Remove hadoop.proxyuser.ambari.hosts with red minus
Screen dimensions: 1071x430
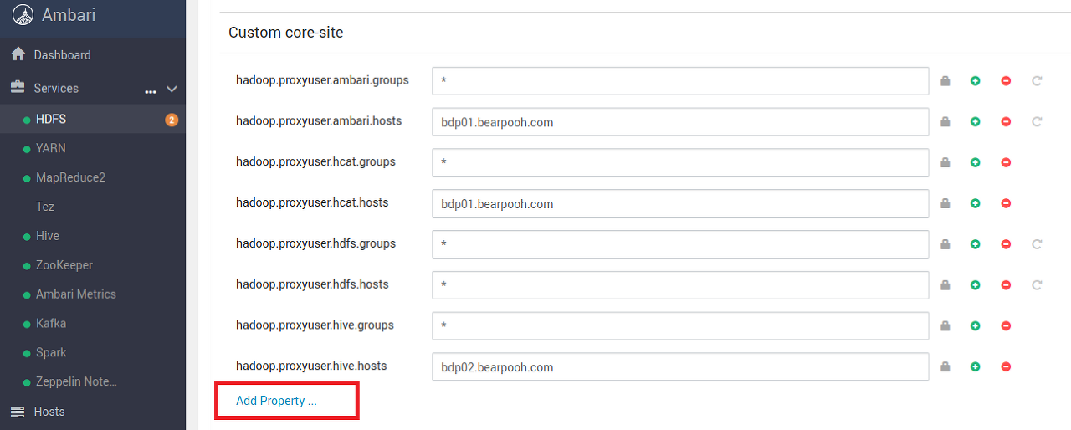(1007, 122)
